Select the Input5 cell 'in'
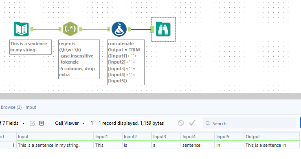 pyautogui.click(x=229, y=145)
